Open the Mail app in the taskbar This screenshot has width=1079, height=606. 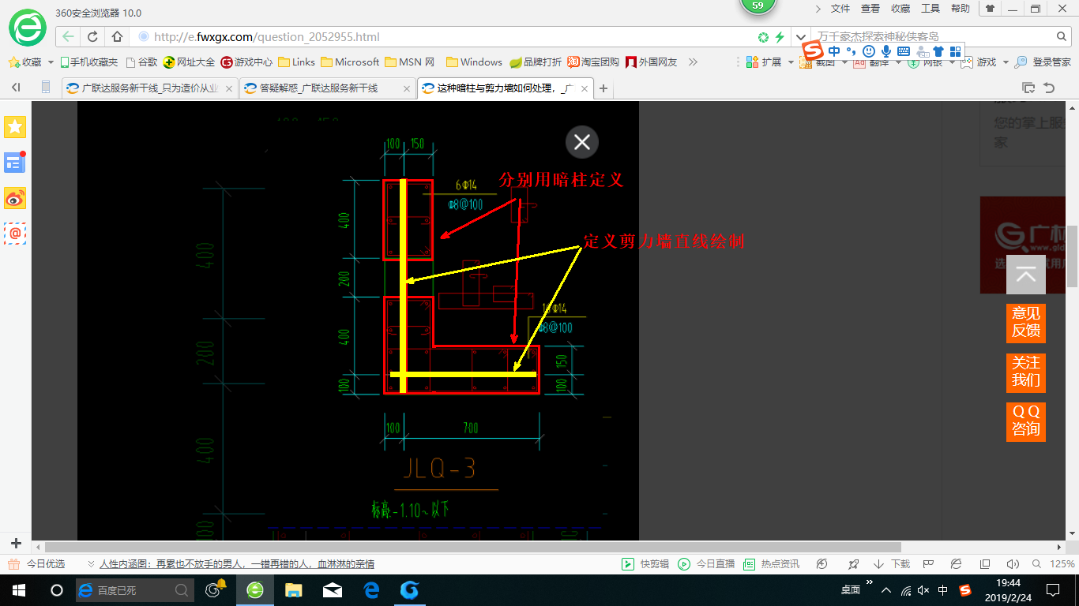click(332, 589)
